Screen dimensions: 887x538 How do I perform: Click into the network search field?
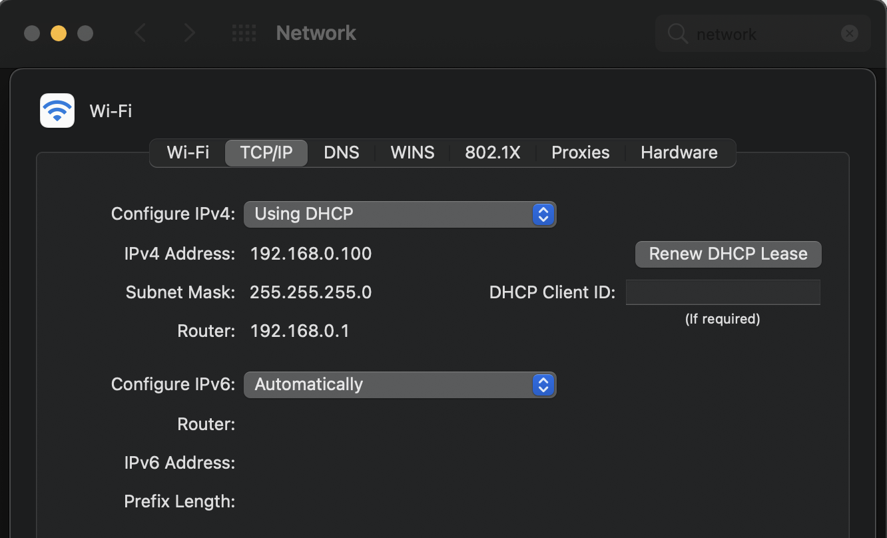point(759,34)
